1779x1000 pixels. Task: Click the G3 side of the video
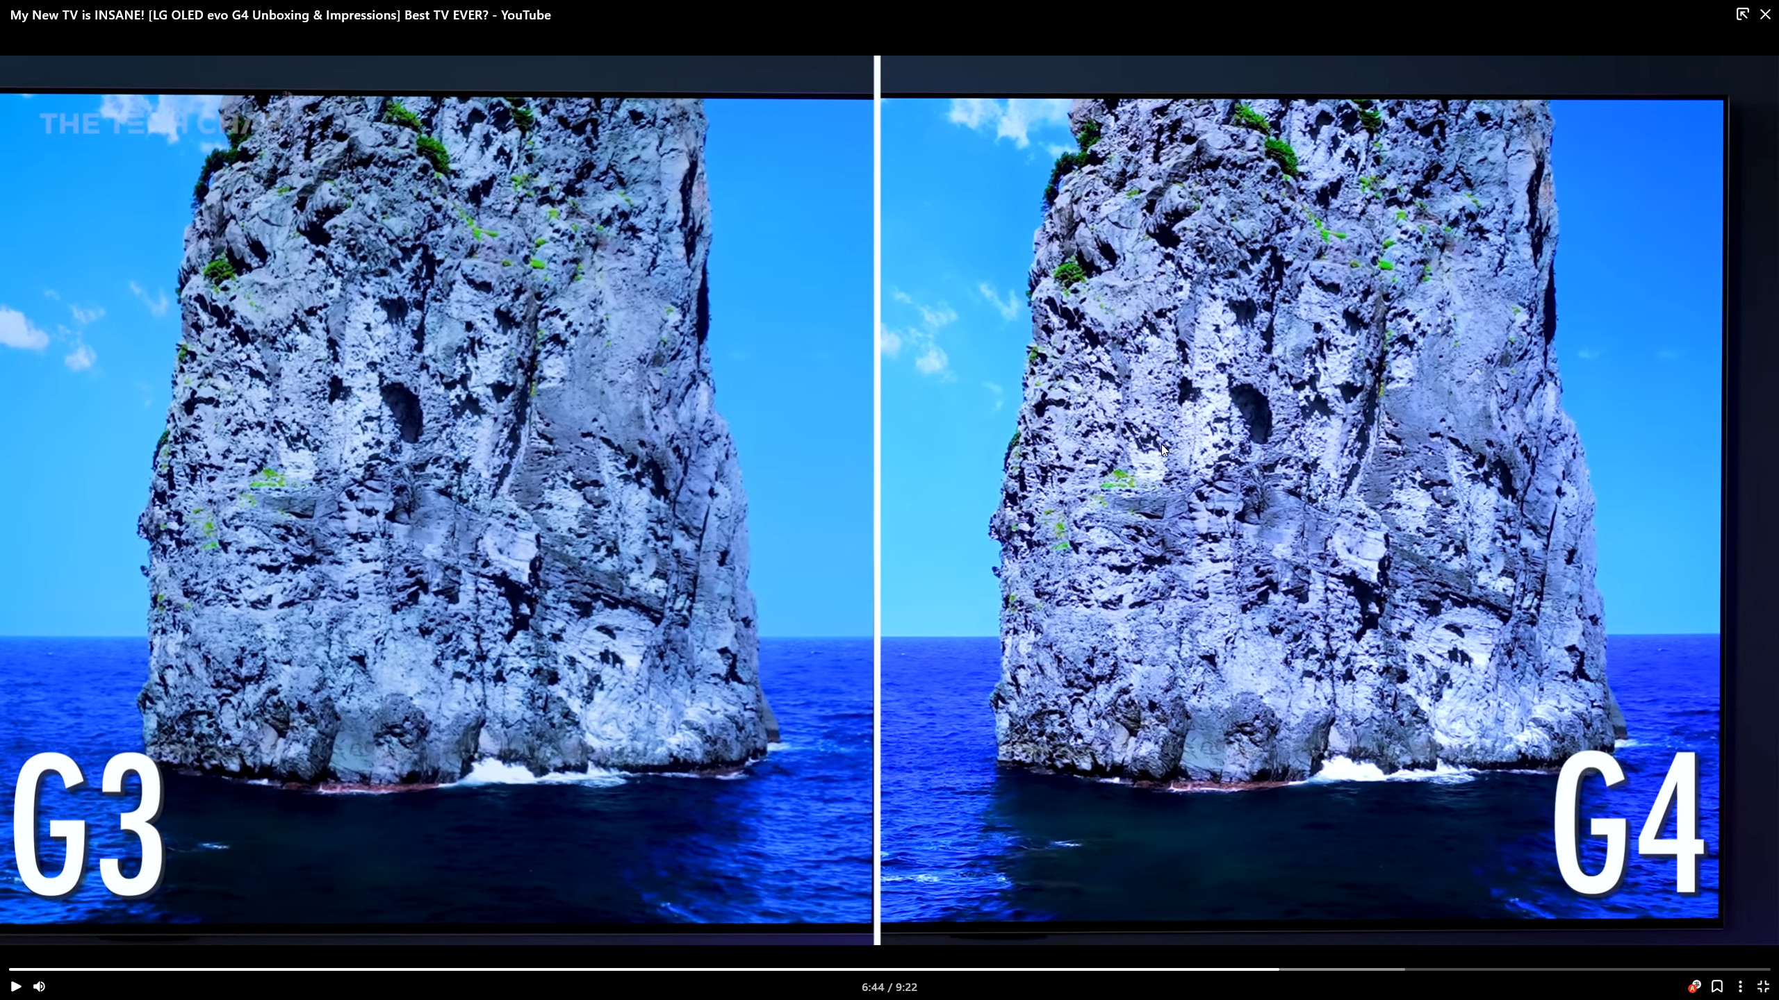438,451
